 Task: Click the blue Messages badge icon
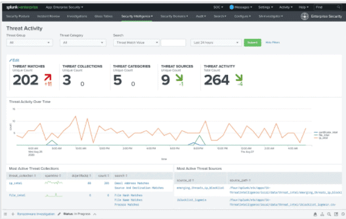pyautogui.click(x=232, y=7)
